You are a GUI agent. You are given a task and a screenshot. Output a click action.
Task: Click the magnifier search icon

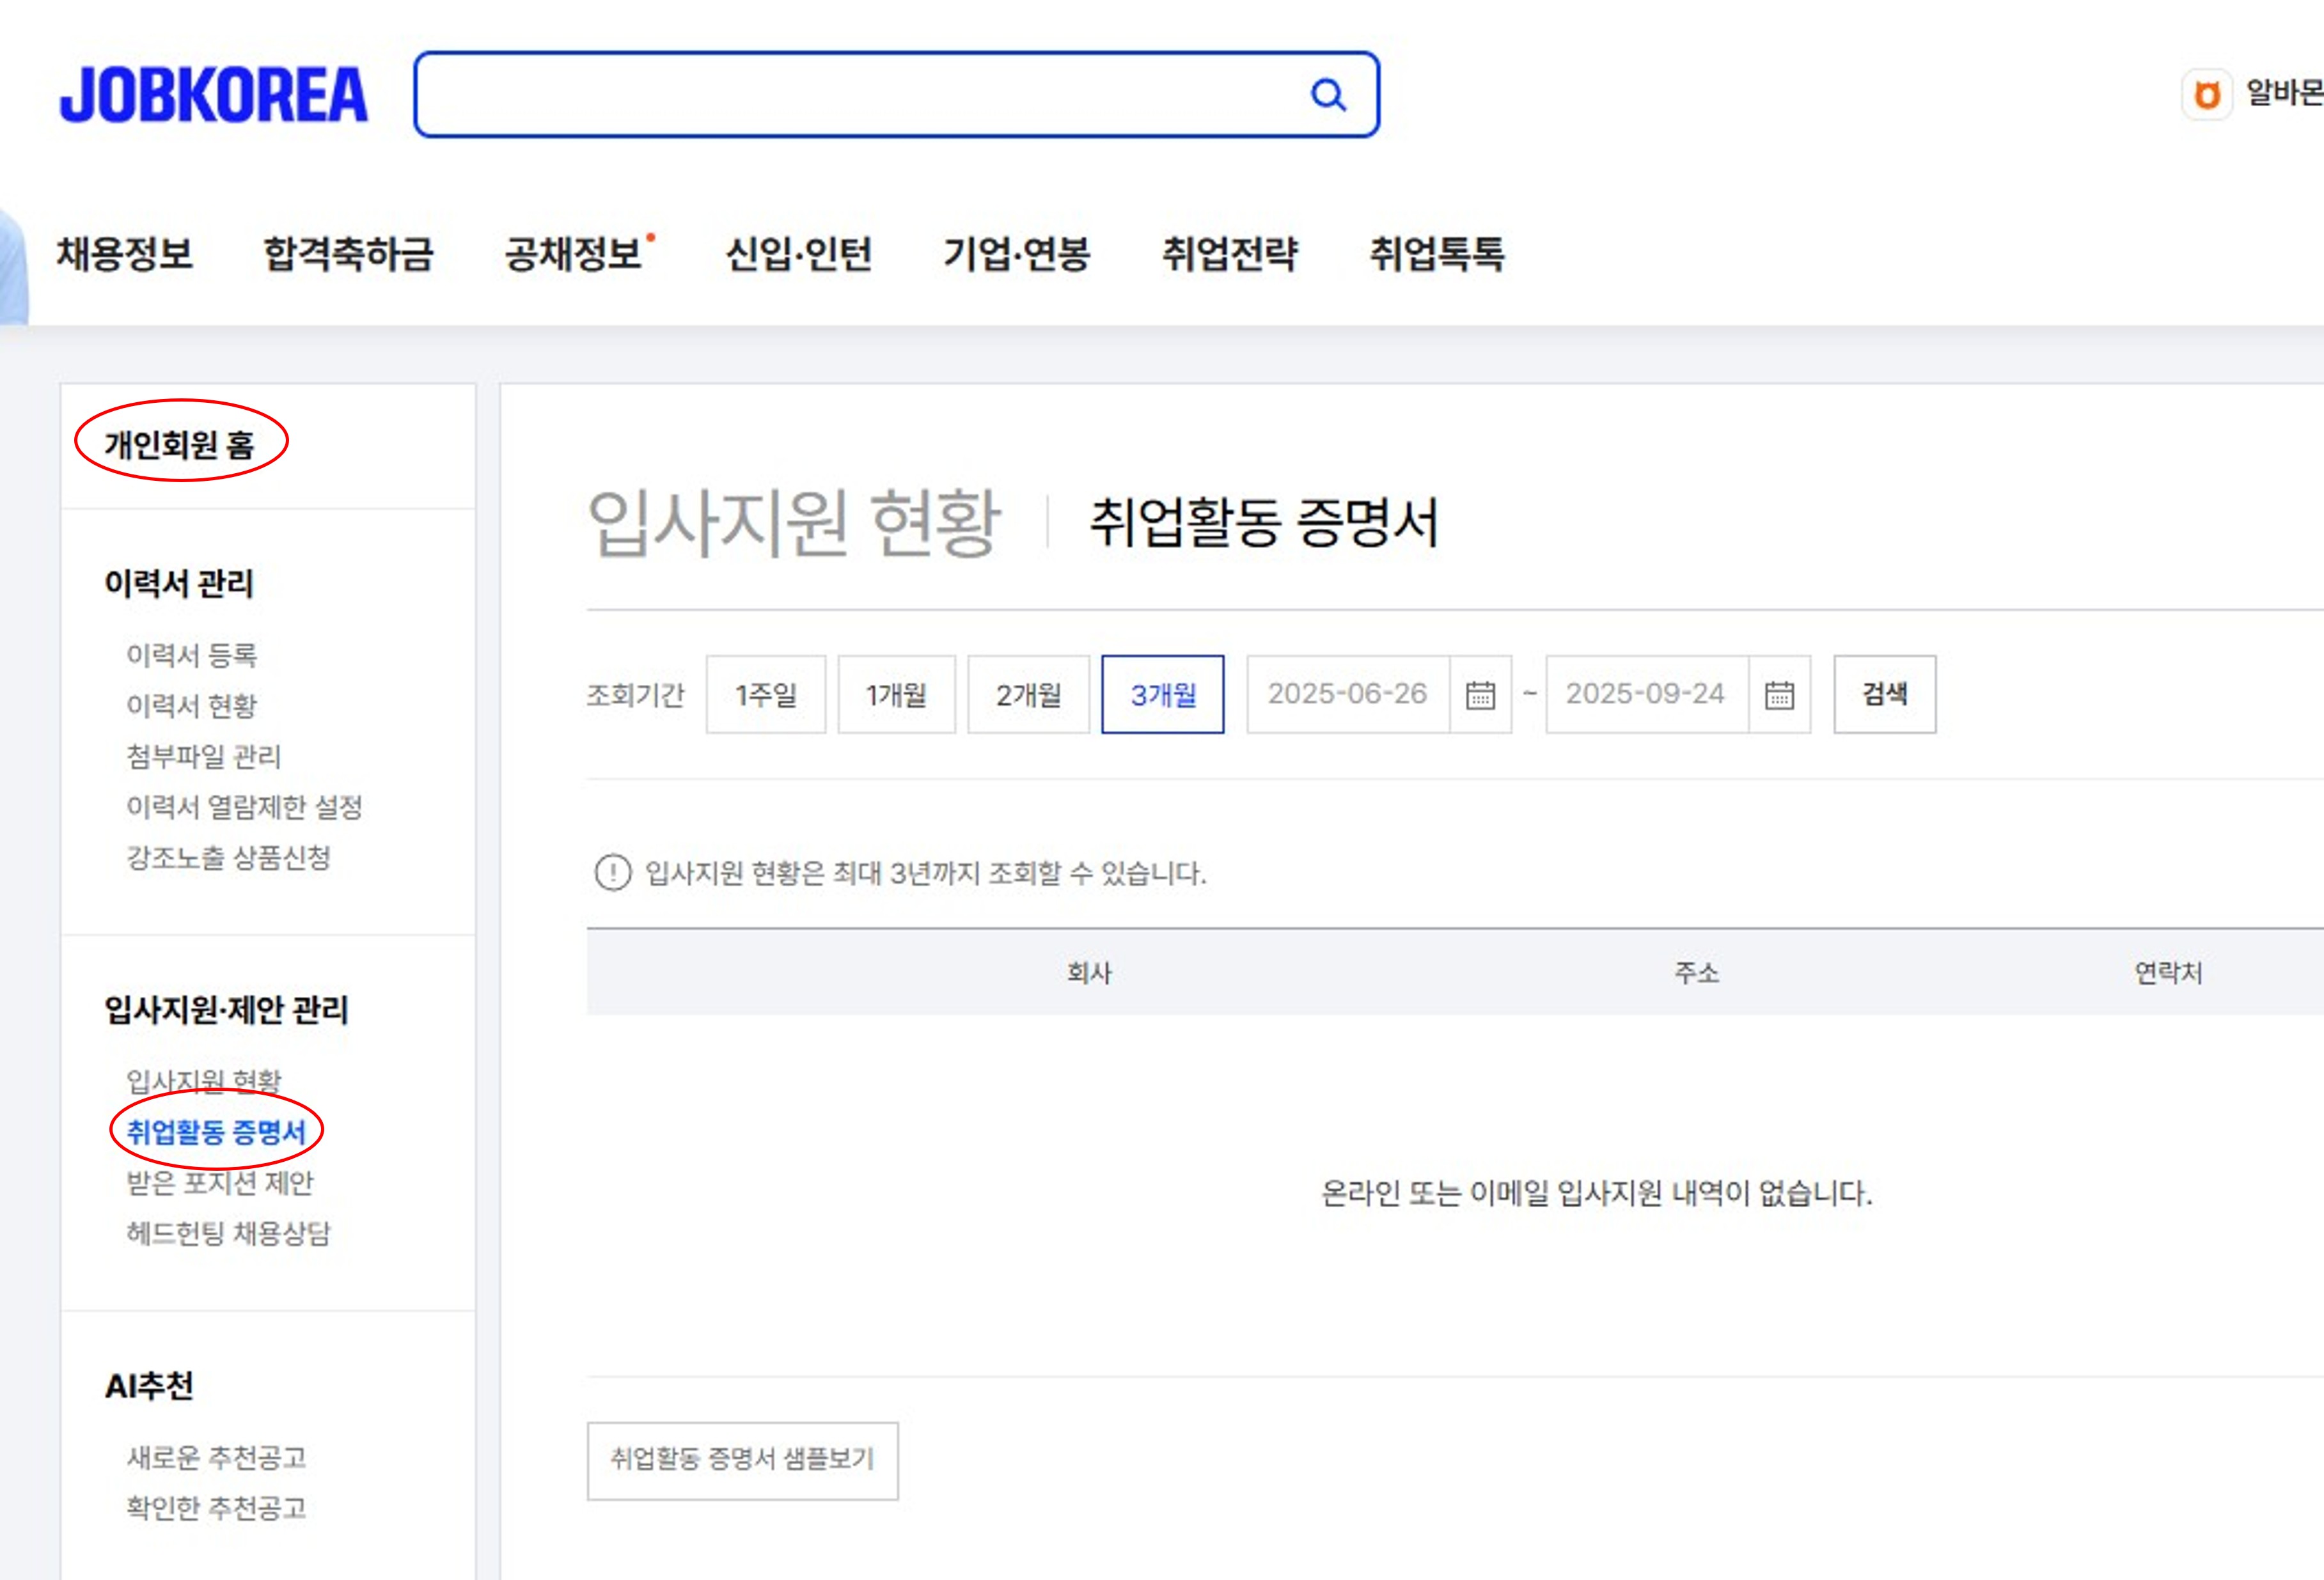pyautogui.click(x=1328, y=96)
